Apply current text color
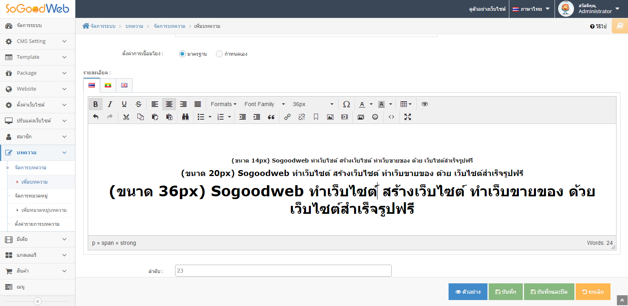The width and height of the screenshot is (628, 306). click(362, 104)
